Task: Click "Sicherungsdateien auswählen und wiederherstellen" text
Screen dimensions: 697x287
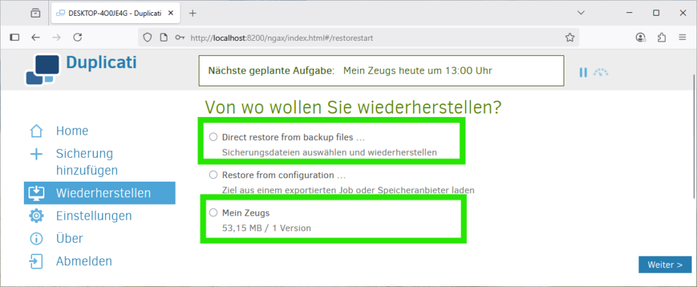Action: (x=329, y=152)
